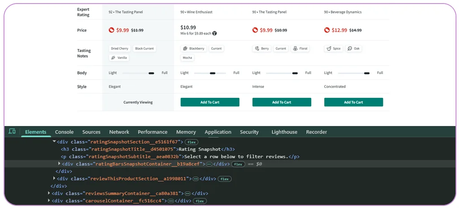Click the Body slider above the Intense style
Image resolution: width=460 pixels, height=209 pixels.
[282, 73]
